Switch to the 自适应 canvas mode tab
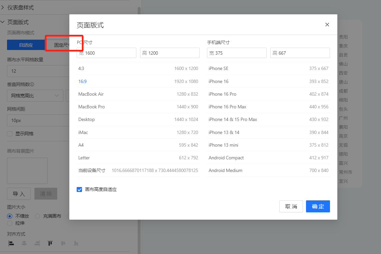Image resolution: width=381 pixels, height=254 pixels. (26, 45)
